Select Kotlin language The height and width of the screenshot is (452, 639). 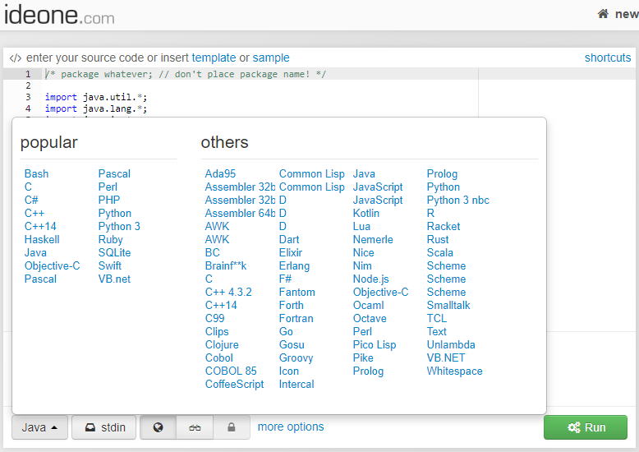366,213
